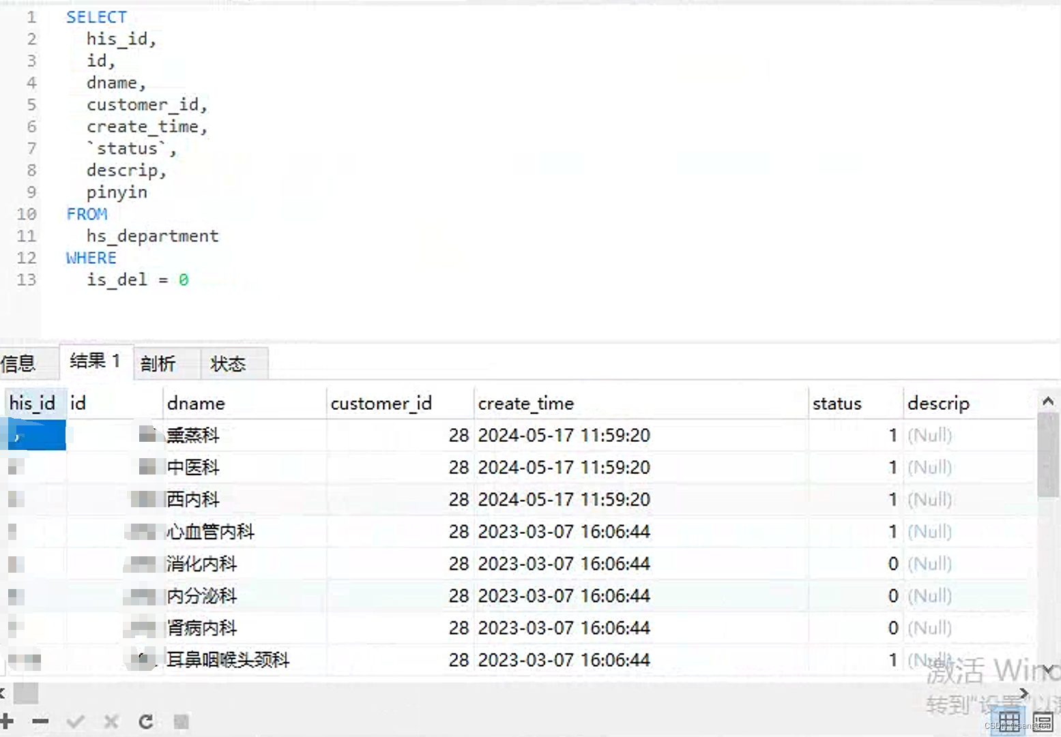This screenshot has height=737, width=1061.
Task: Click the create_time column header
Action: click(525, 403)
